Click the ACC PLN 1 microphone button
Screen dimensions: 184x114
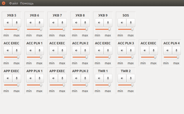pos(40,50)
